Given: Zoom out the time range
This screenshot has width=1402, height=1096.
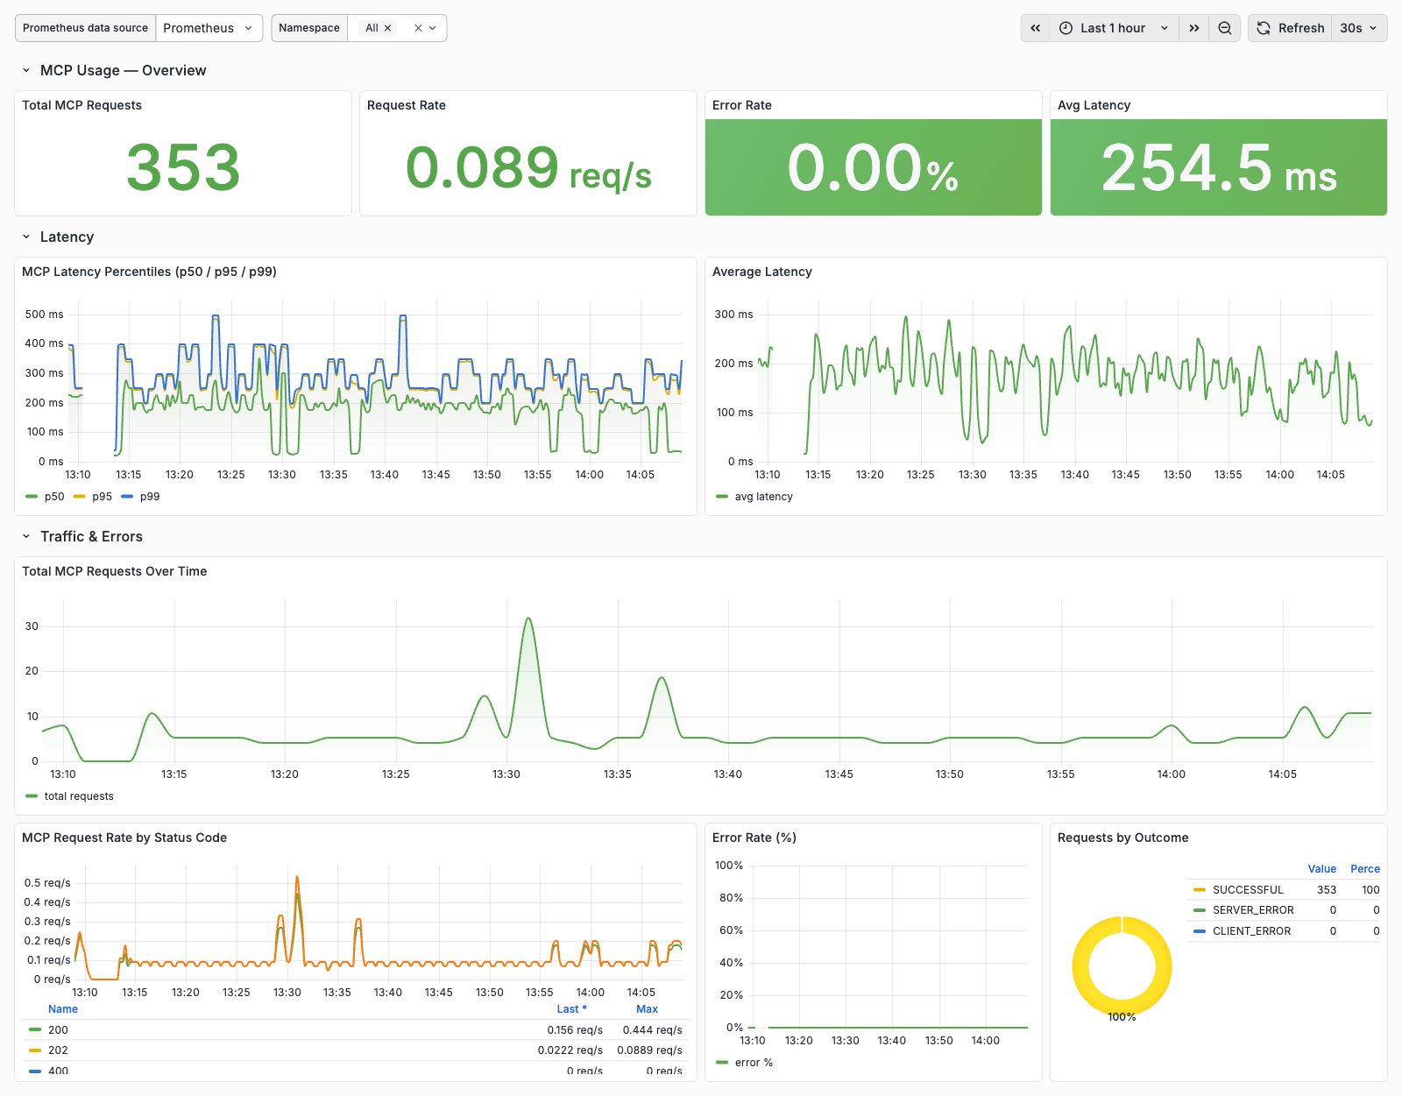Looking at the screenshot, I should click(x=1224, y=28).
